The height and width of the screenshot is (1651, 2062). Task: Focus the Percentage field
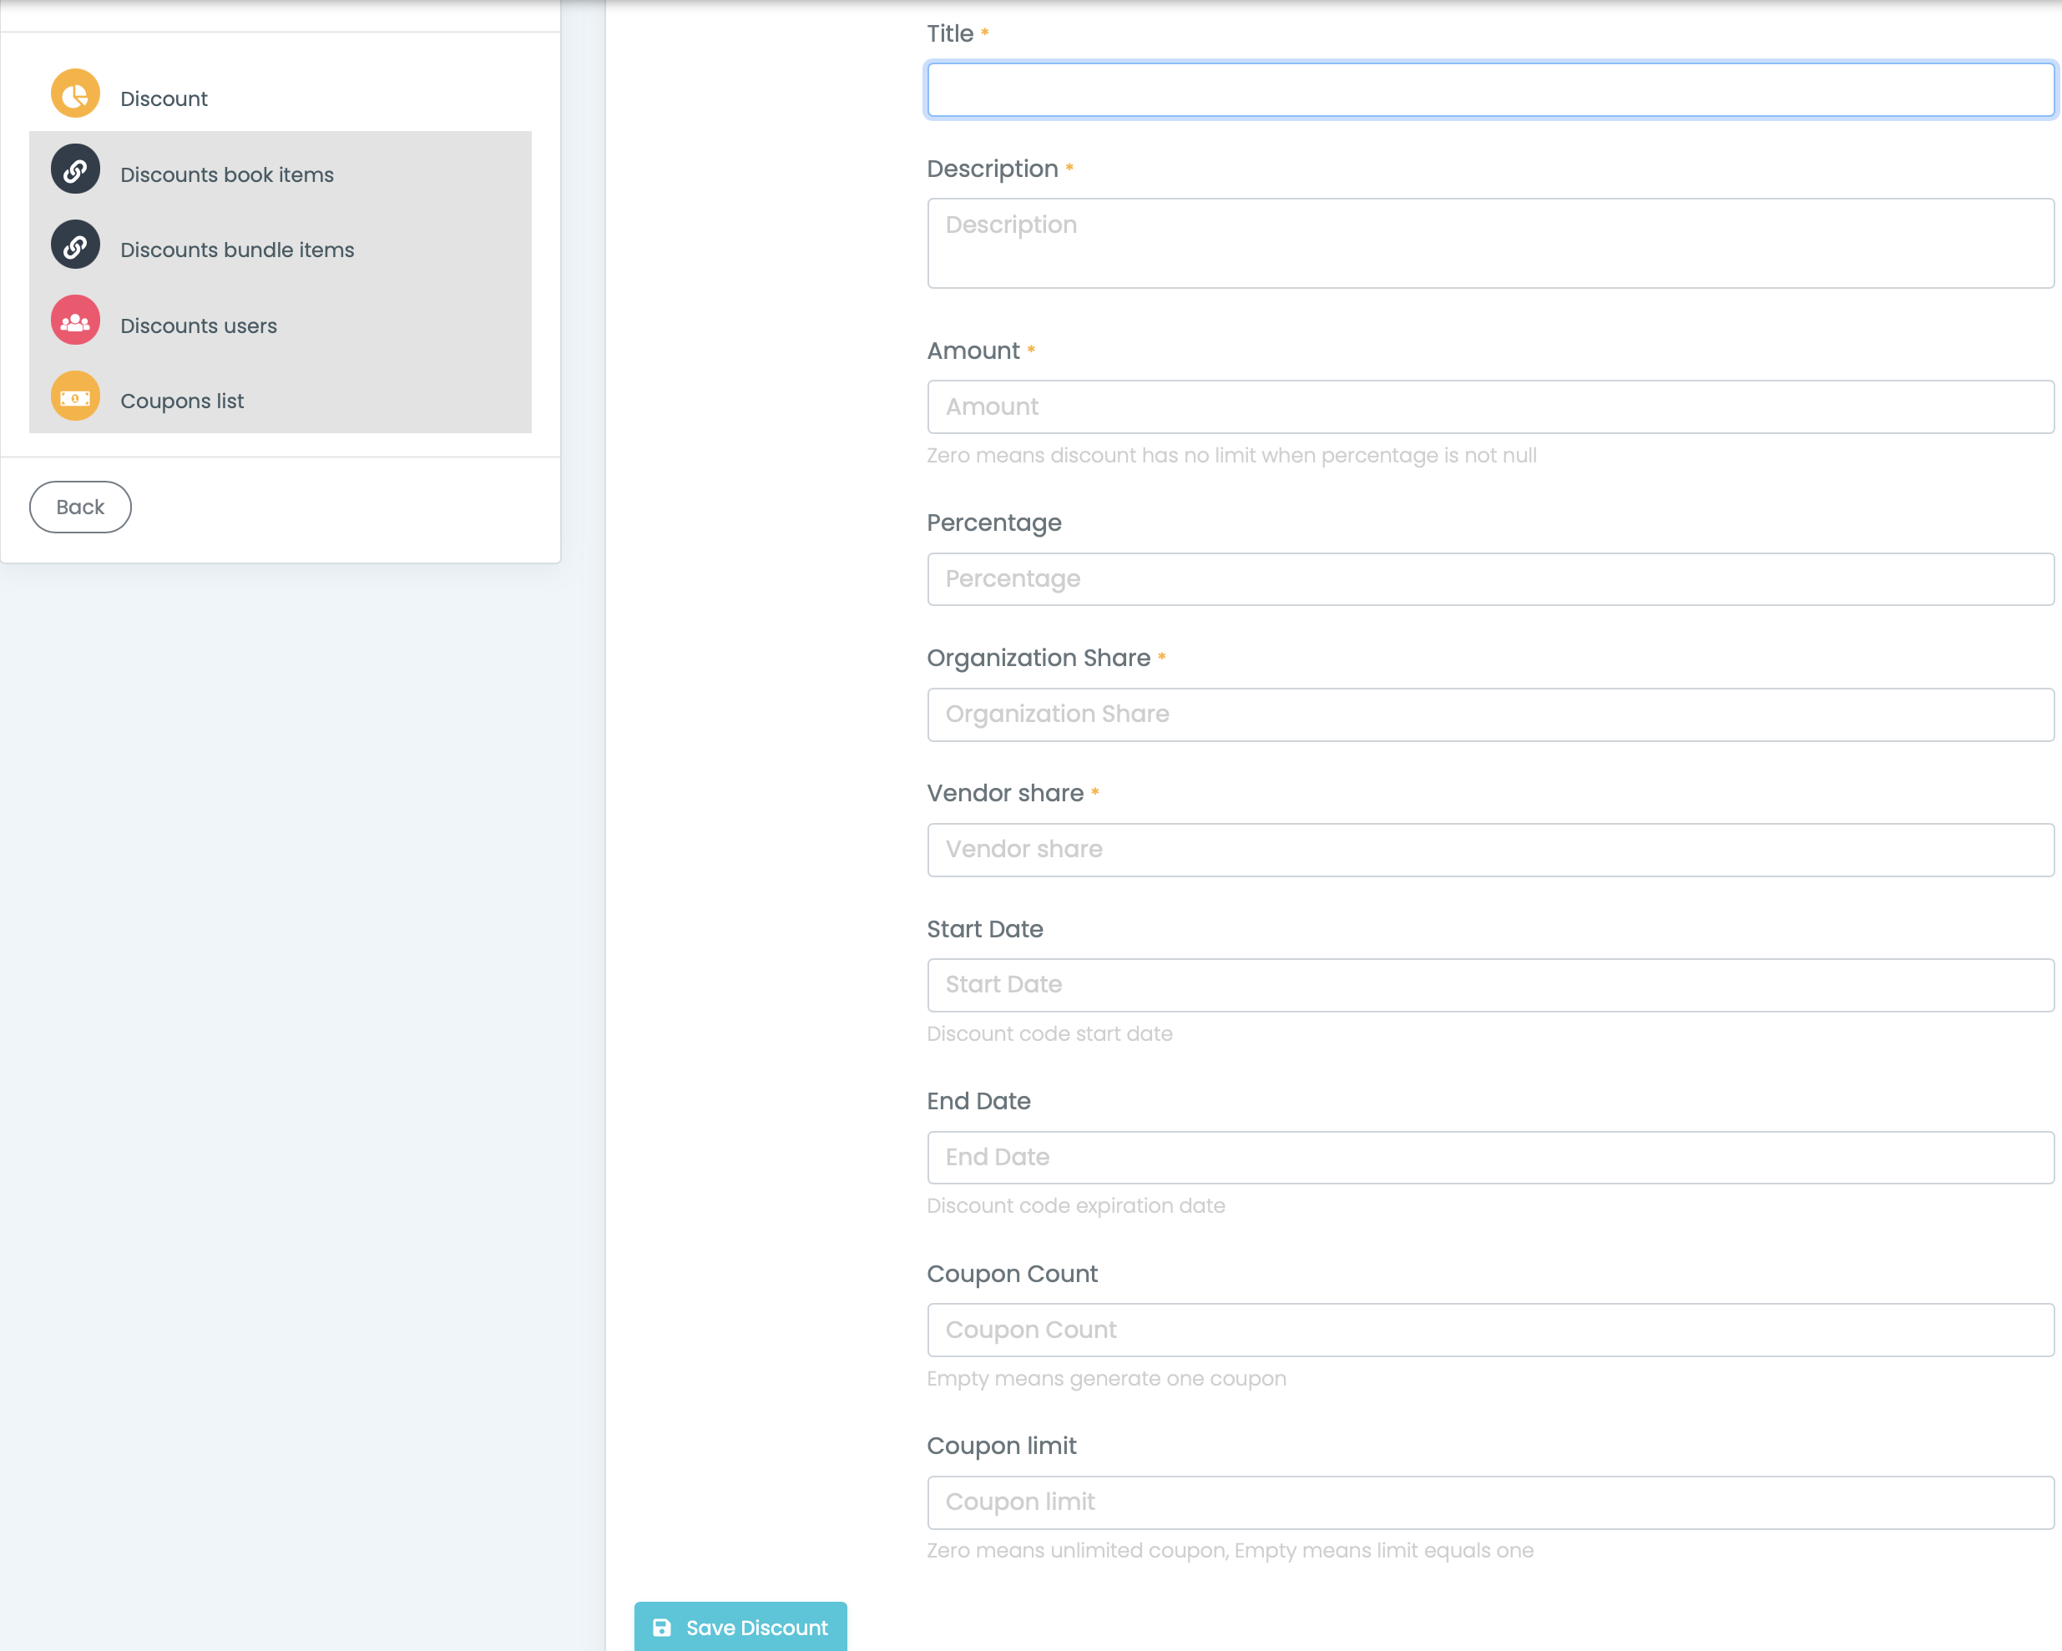1489,579
